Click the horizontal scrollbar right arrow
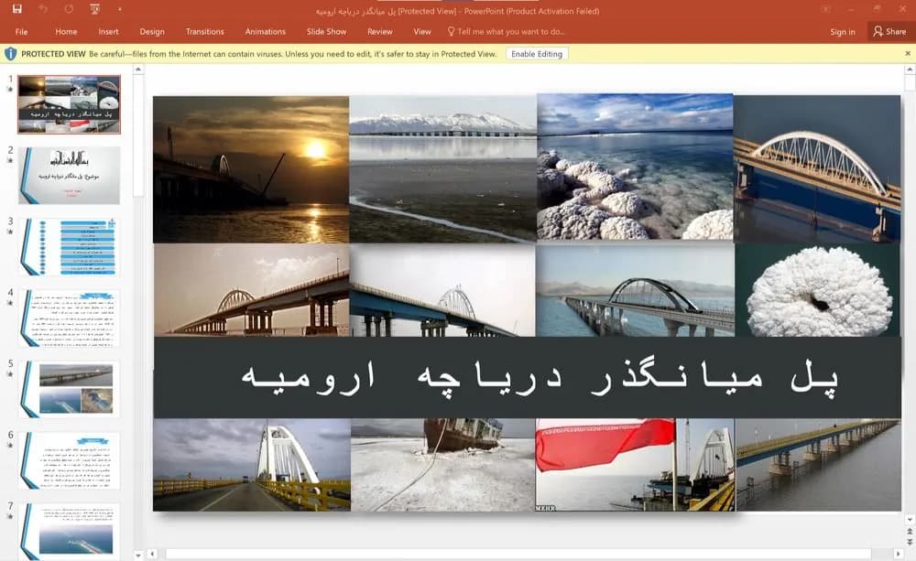 click(898, 554)
